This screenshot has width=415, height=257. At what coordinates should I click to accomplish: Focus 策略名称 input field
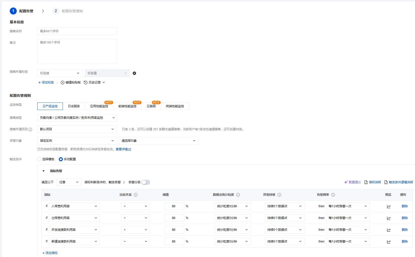click(77, 31)
